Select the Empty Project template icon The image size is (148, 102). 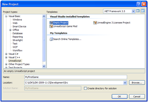(x=51, y=23)
